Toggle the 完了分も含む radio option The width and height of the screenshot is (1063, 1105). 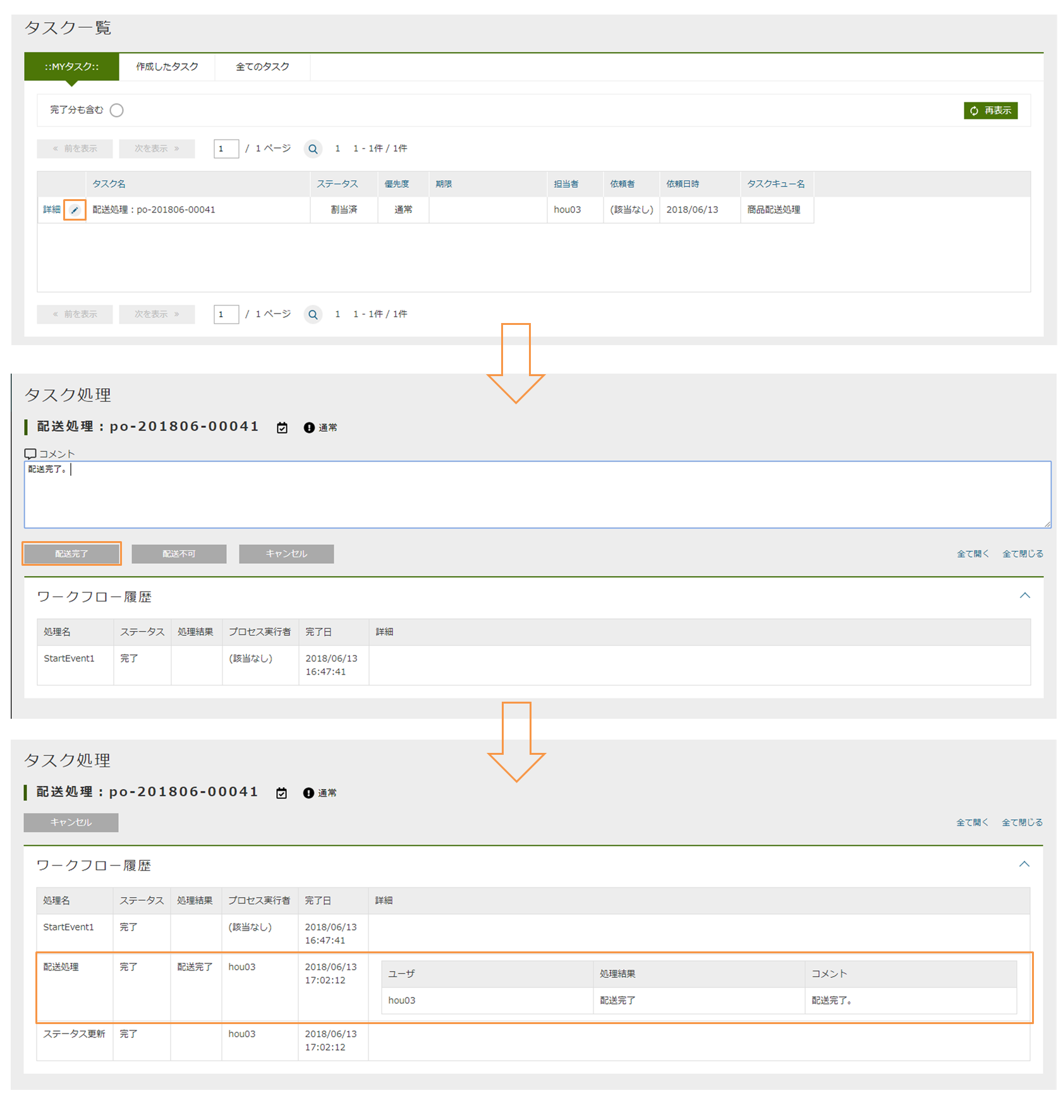click(x=116, y=111)
